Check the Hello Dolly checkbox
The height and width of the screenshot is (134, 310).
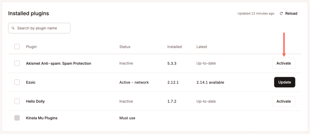click(x=17, y=101)
